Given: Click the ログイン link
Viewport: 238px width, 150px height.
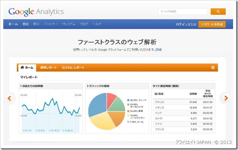Looking at the screenshot, I should 181,25.
